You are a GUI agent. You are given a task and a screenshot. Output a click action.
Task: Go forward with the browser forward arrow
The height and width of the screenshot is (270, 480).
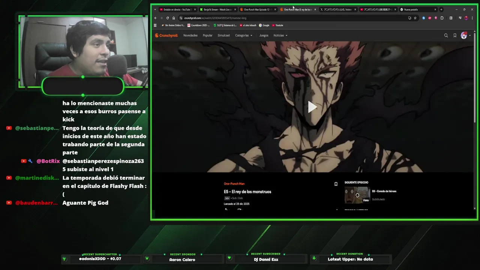[x=162, y=18]
